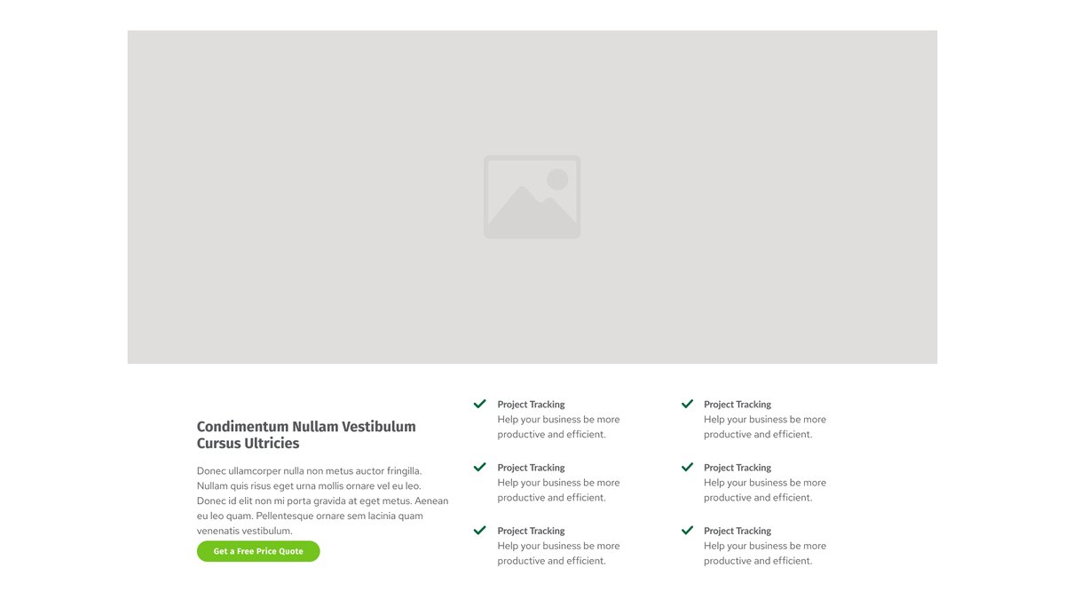
Task: Select the image placeholder icon in the banner
Action: [x=532, y=197]
